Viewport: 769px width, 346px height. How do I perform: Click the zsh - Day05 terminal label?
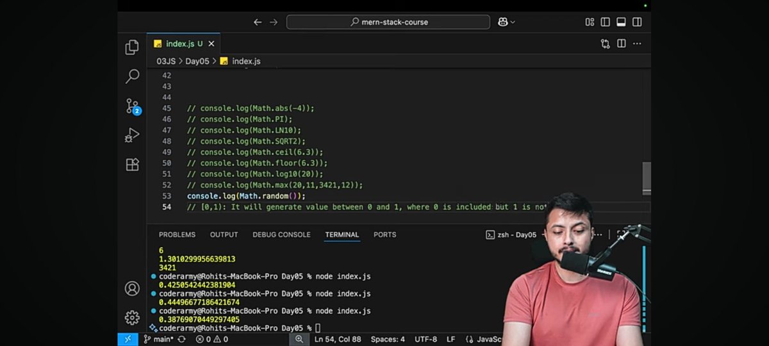[511, 235]
